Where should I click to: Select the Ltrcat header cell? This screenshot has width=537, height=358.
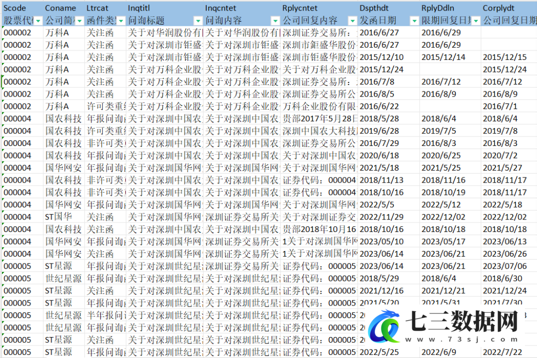105,8
